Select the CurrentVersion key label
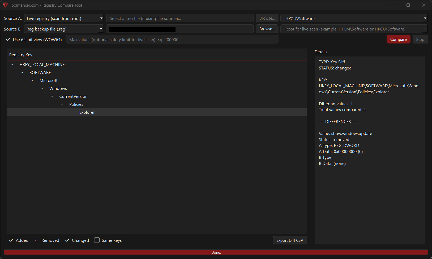This screenshot has width=432, height=259. pyautogui.click(x=73, y=96)
